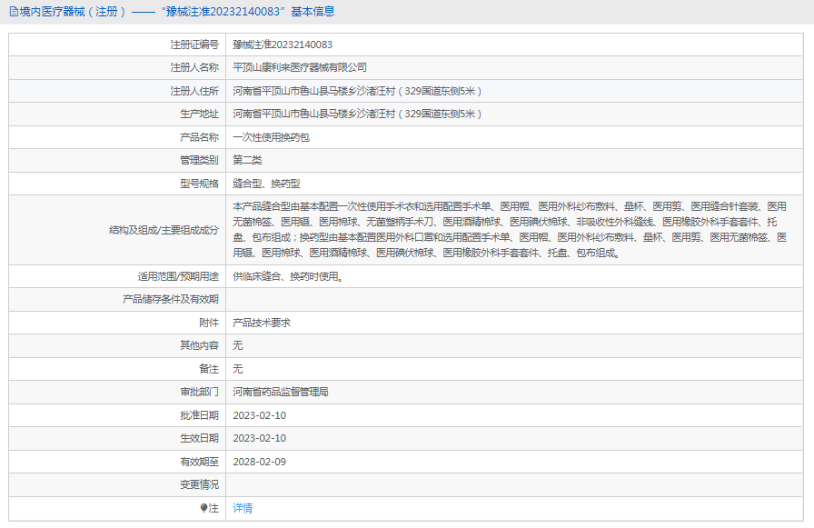Click the date in the 批准日期 row

click(x=259, y=415)
